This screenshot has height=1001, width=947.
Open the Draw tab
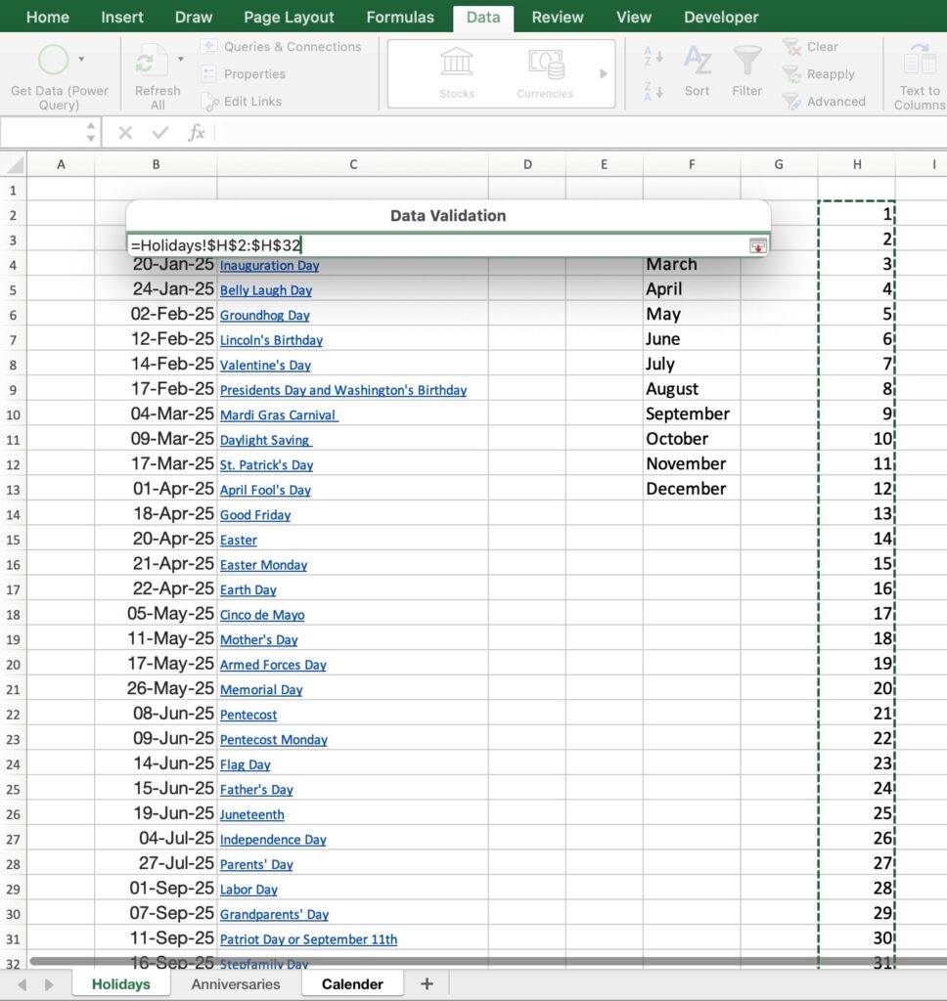point(194,18)
